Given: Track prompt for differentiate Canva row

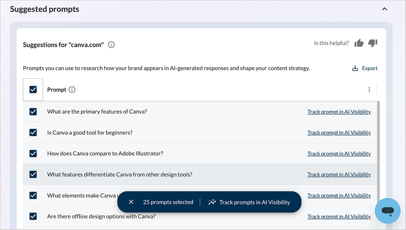Looking at the screenshot, I should click(x=339, y=175).
